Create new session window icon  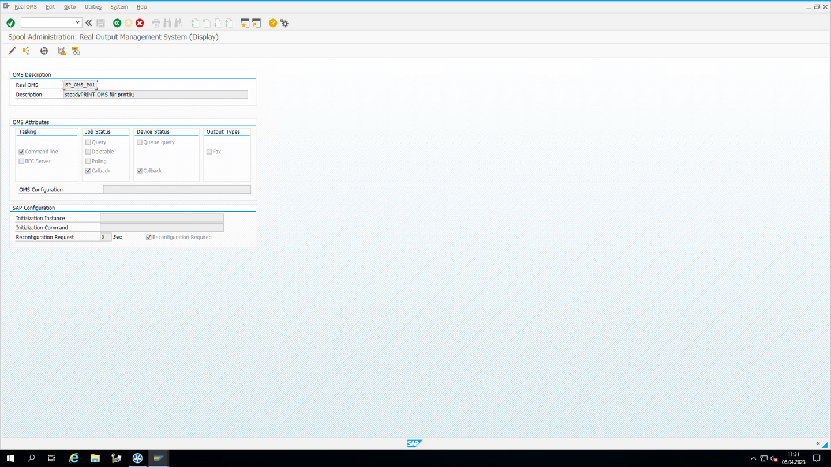click(245, 23)
